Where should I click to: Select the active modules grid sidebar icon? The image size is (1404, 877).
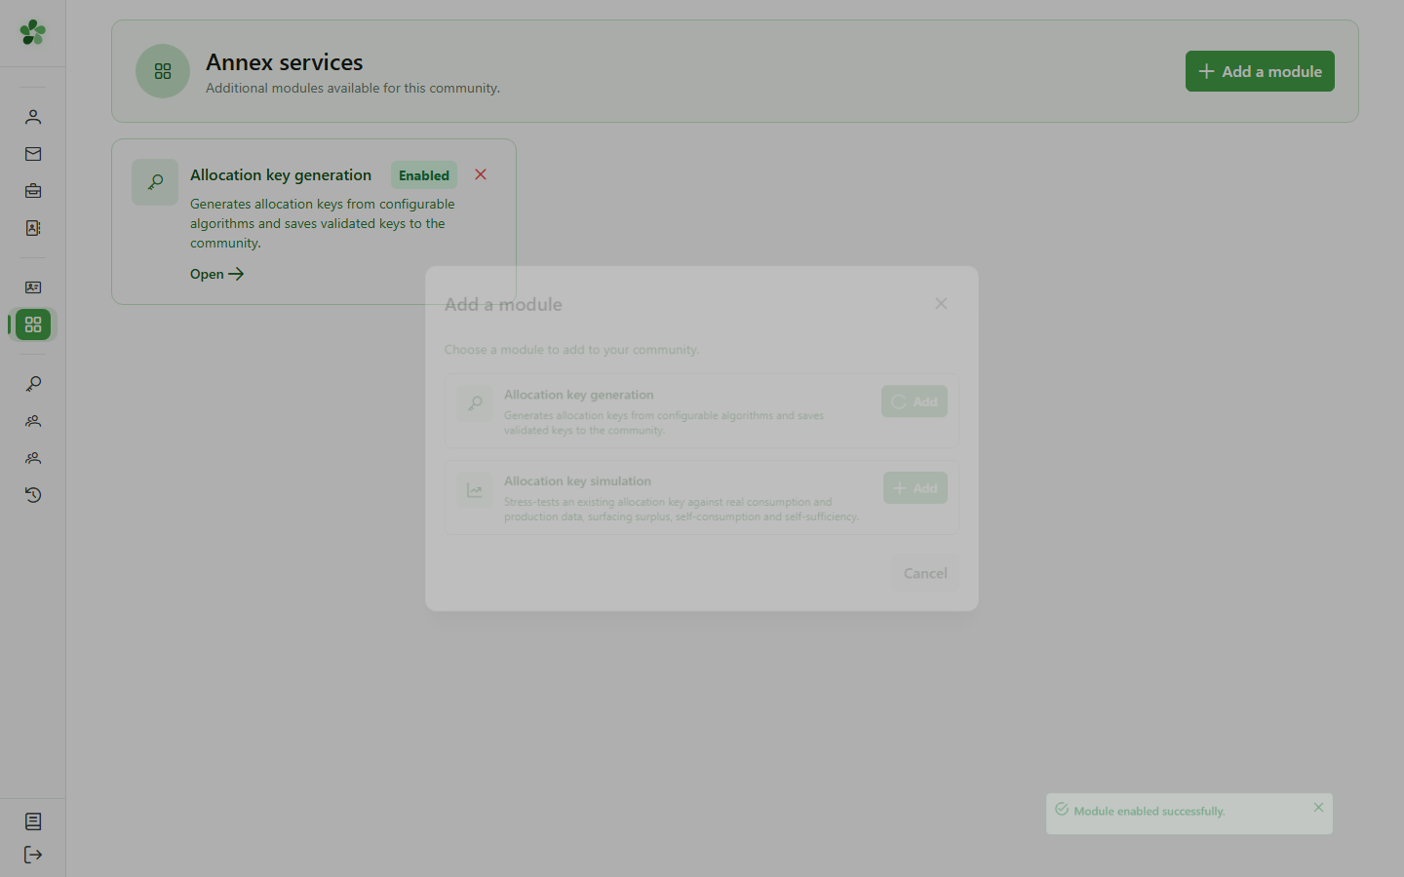click(33, 324)
